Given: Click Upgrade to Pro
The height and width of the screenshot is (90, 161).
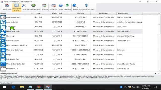Looking at the screenshot, I should pos(86,7).
